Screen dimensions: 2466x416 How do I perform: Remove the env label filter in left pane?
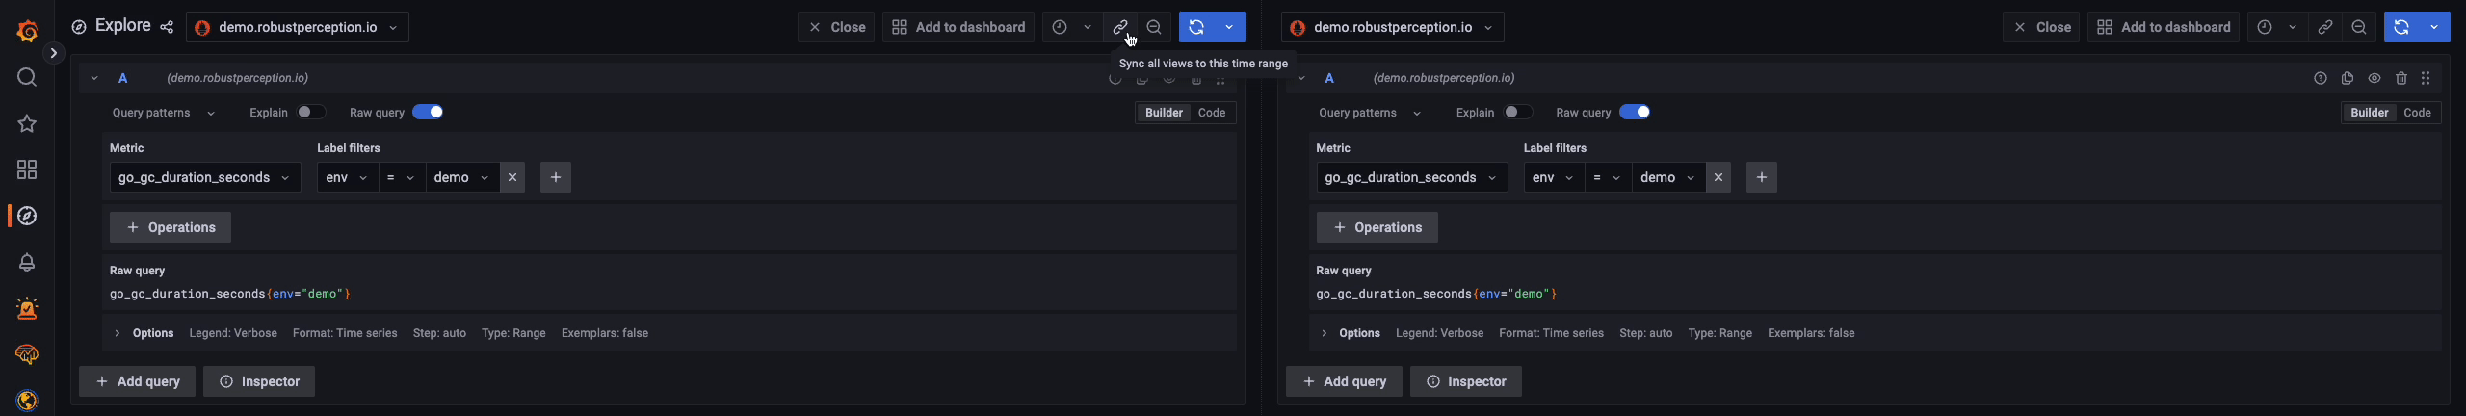point(512,177)
